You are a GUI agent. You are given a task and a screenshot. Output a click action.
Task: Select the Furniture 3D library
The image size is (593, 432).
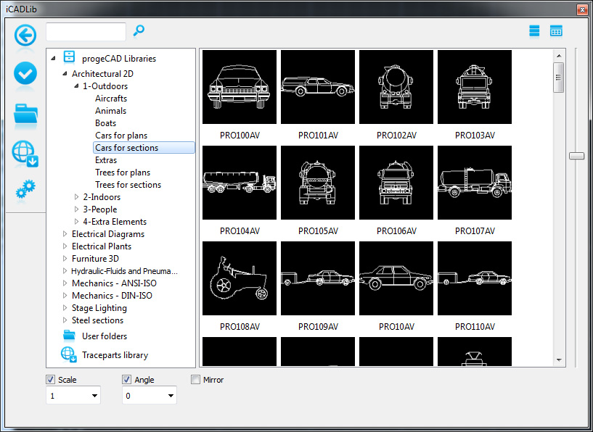(95, 259)
